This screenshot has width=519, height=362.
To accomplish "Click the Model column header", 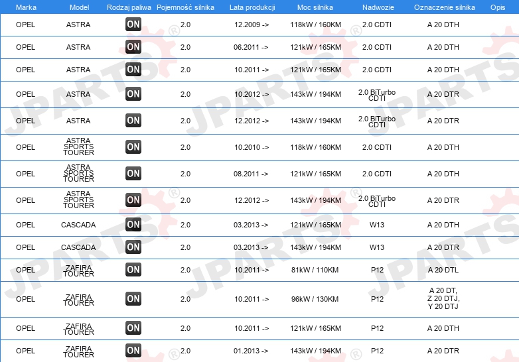I will click(79, 7).
